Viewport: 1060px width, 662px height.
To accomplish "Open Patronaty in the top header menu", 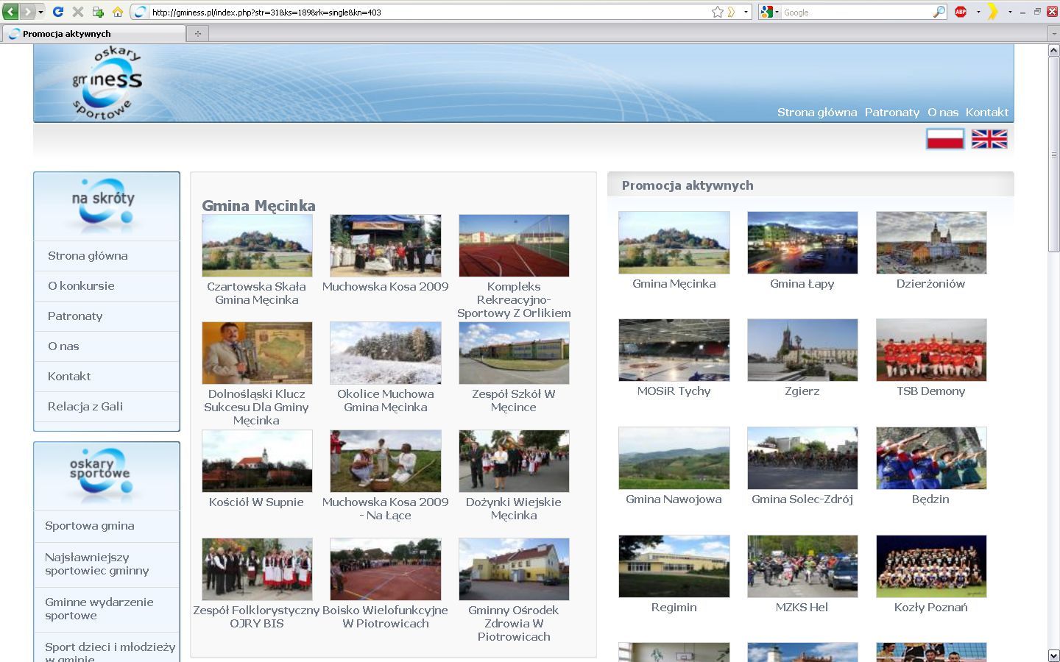I will [891, 112].
